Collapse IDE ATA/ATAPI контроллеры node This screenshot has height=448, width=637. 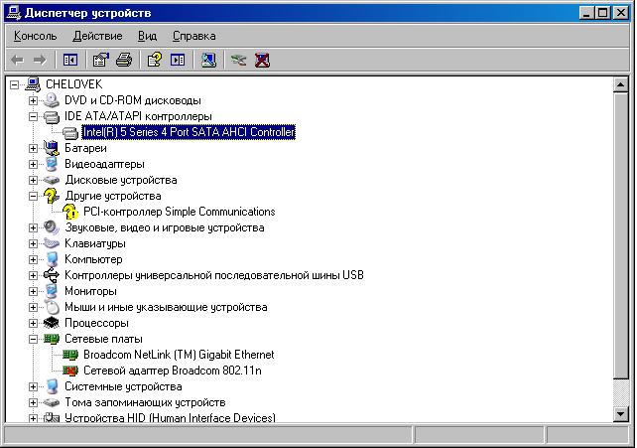coord(34,116)
